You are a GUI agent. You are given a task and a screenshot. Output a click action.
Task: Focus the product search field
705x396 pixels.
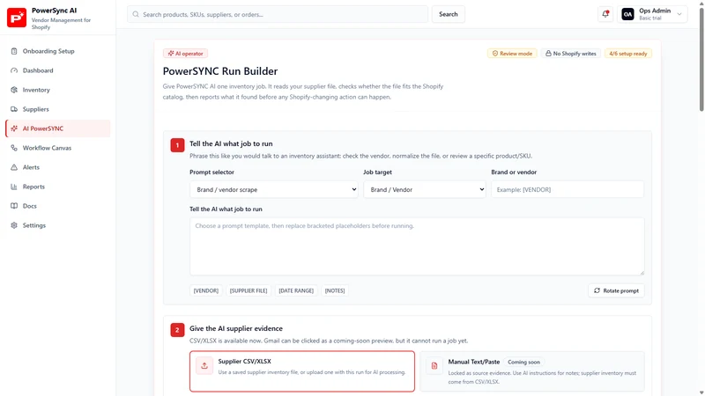(x=278, y=14)
